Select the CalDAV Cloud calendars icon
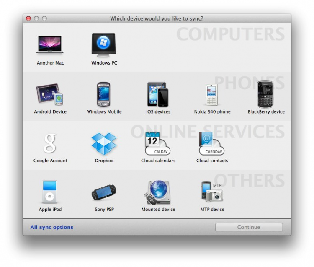The image size is (314, 267). (x=157, y=143)
